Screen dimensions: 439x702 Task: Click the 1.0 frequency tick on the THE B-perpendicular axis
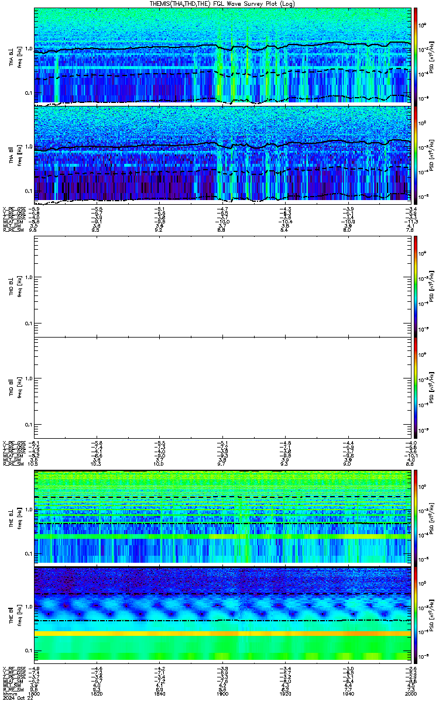tap(29, 509)
